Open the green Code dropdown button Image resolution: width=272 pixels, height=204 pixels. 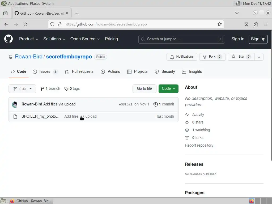pos(168,89)
